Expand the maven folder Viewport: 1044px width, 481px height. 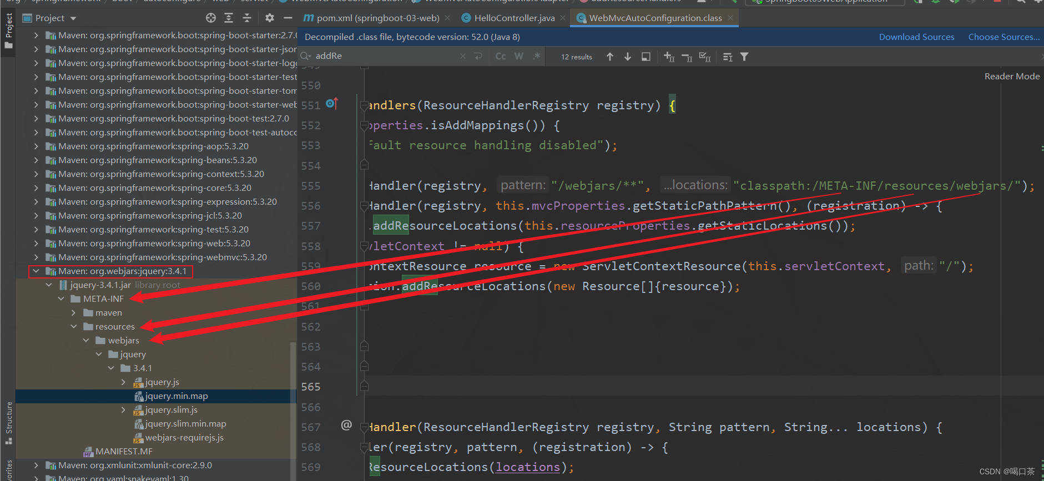pyautogui.click(x=73, y=312)
